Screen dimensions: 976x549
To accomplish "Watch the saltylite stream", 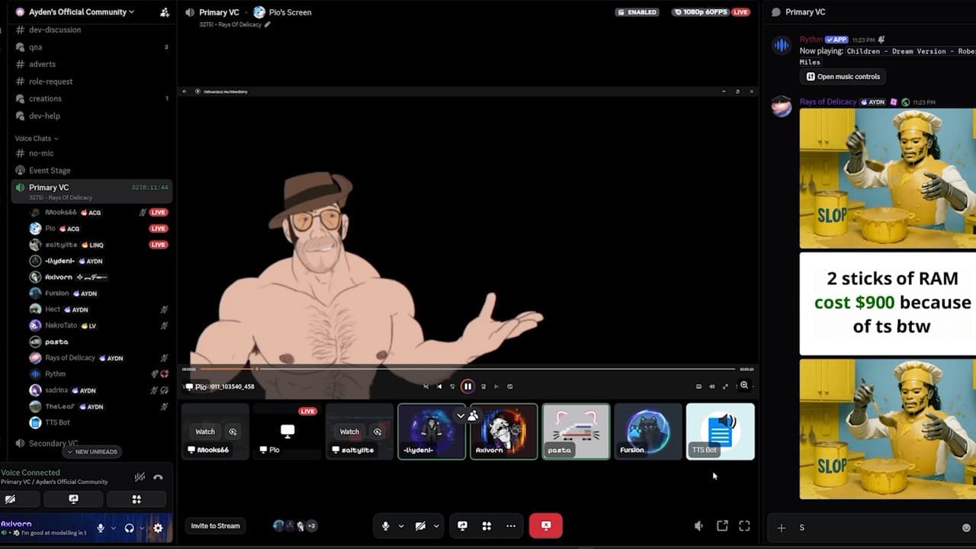I will 349,432.
